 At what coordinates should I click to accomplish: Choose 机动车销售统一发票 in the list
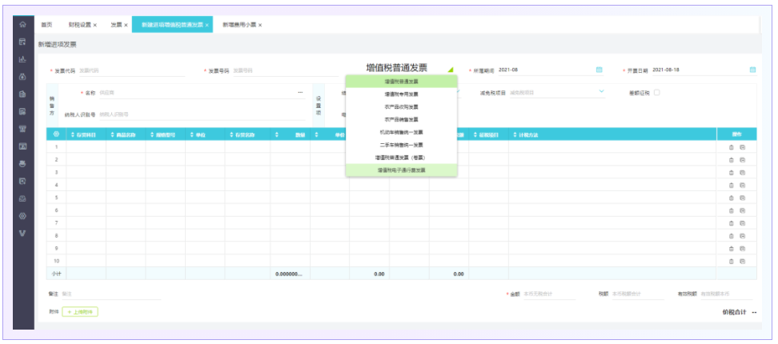401,132
